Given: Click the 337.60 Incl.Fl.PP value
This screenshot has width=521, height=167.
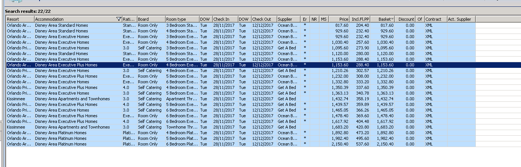Looking at the screenshot, I should click(x=362, y=87).
